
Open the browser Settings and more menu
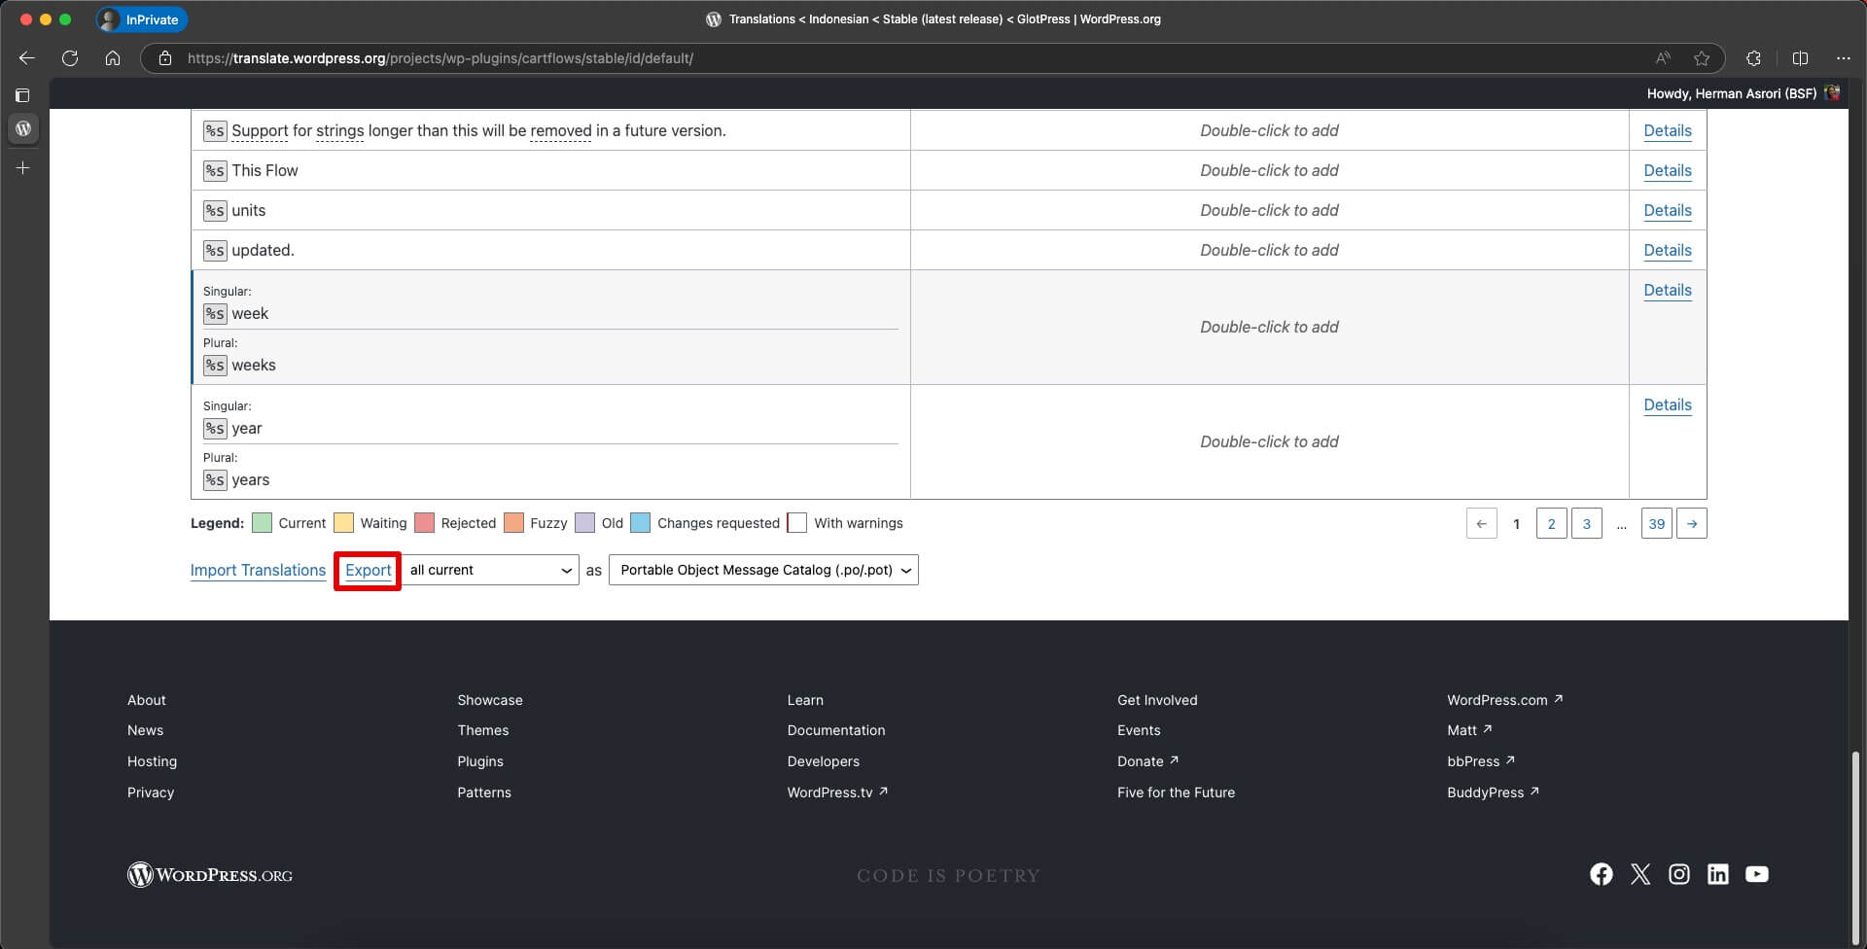click(1844, 58)
